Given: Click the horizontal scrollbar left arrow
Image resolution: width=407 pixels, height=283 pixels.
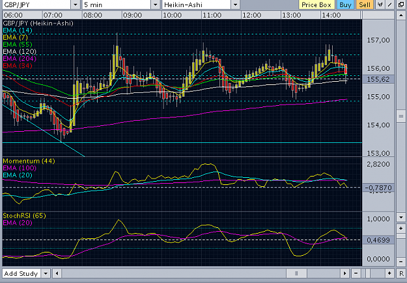Looking at the screenshot, I should click(x=57, y=273).
